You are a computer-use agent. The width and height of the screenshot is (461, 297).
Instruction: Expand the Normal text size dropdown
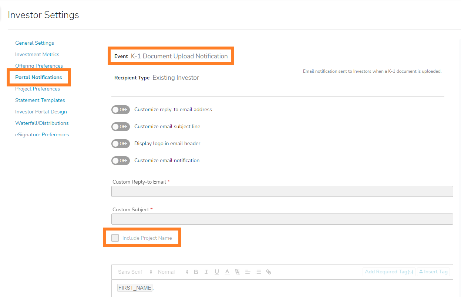coord(173,272)
